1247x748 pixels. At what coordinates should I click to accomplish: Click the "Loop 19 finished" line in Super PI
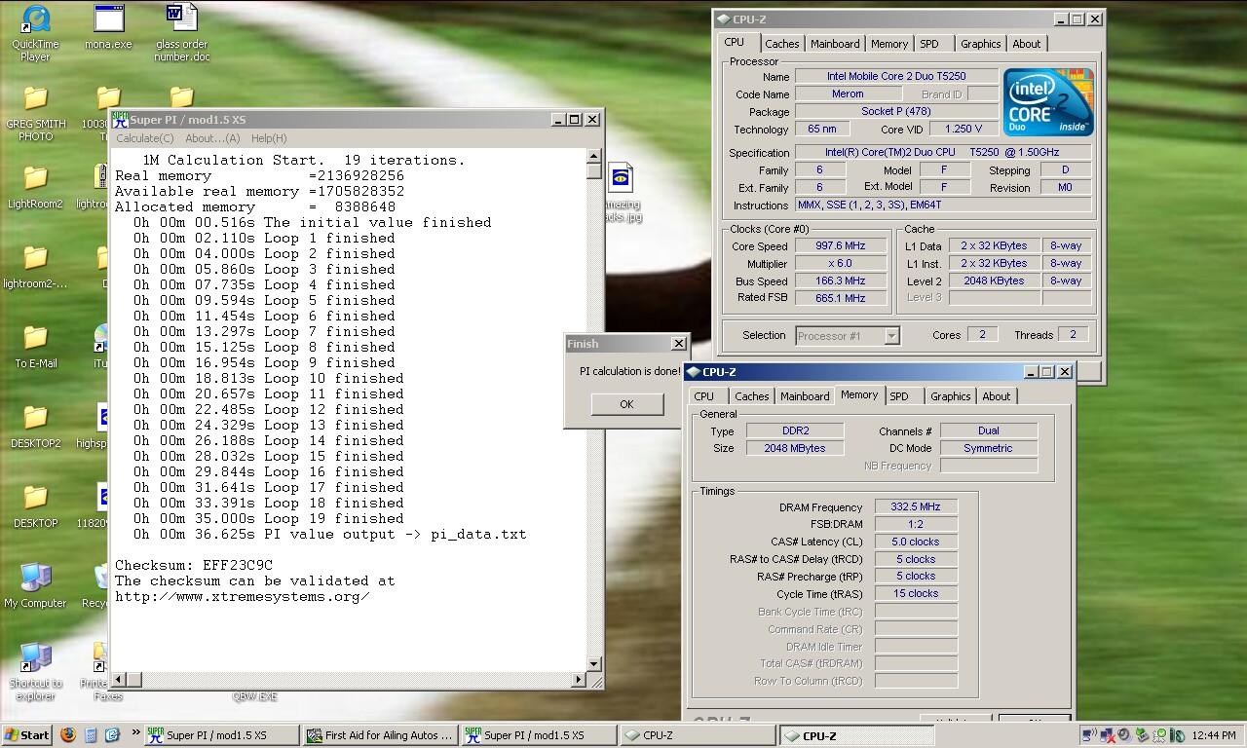pos(269,518)
